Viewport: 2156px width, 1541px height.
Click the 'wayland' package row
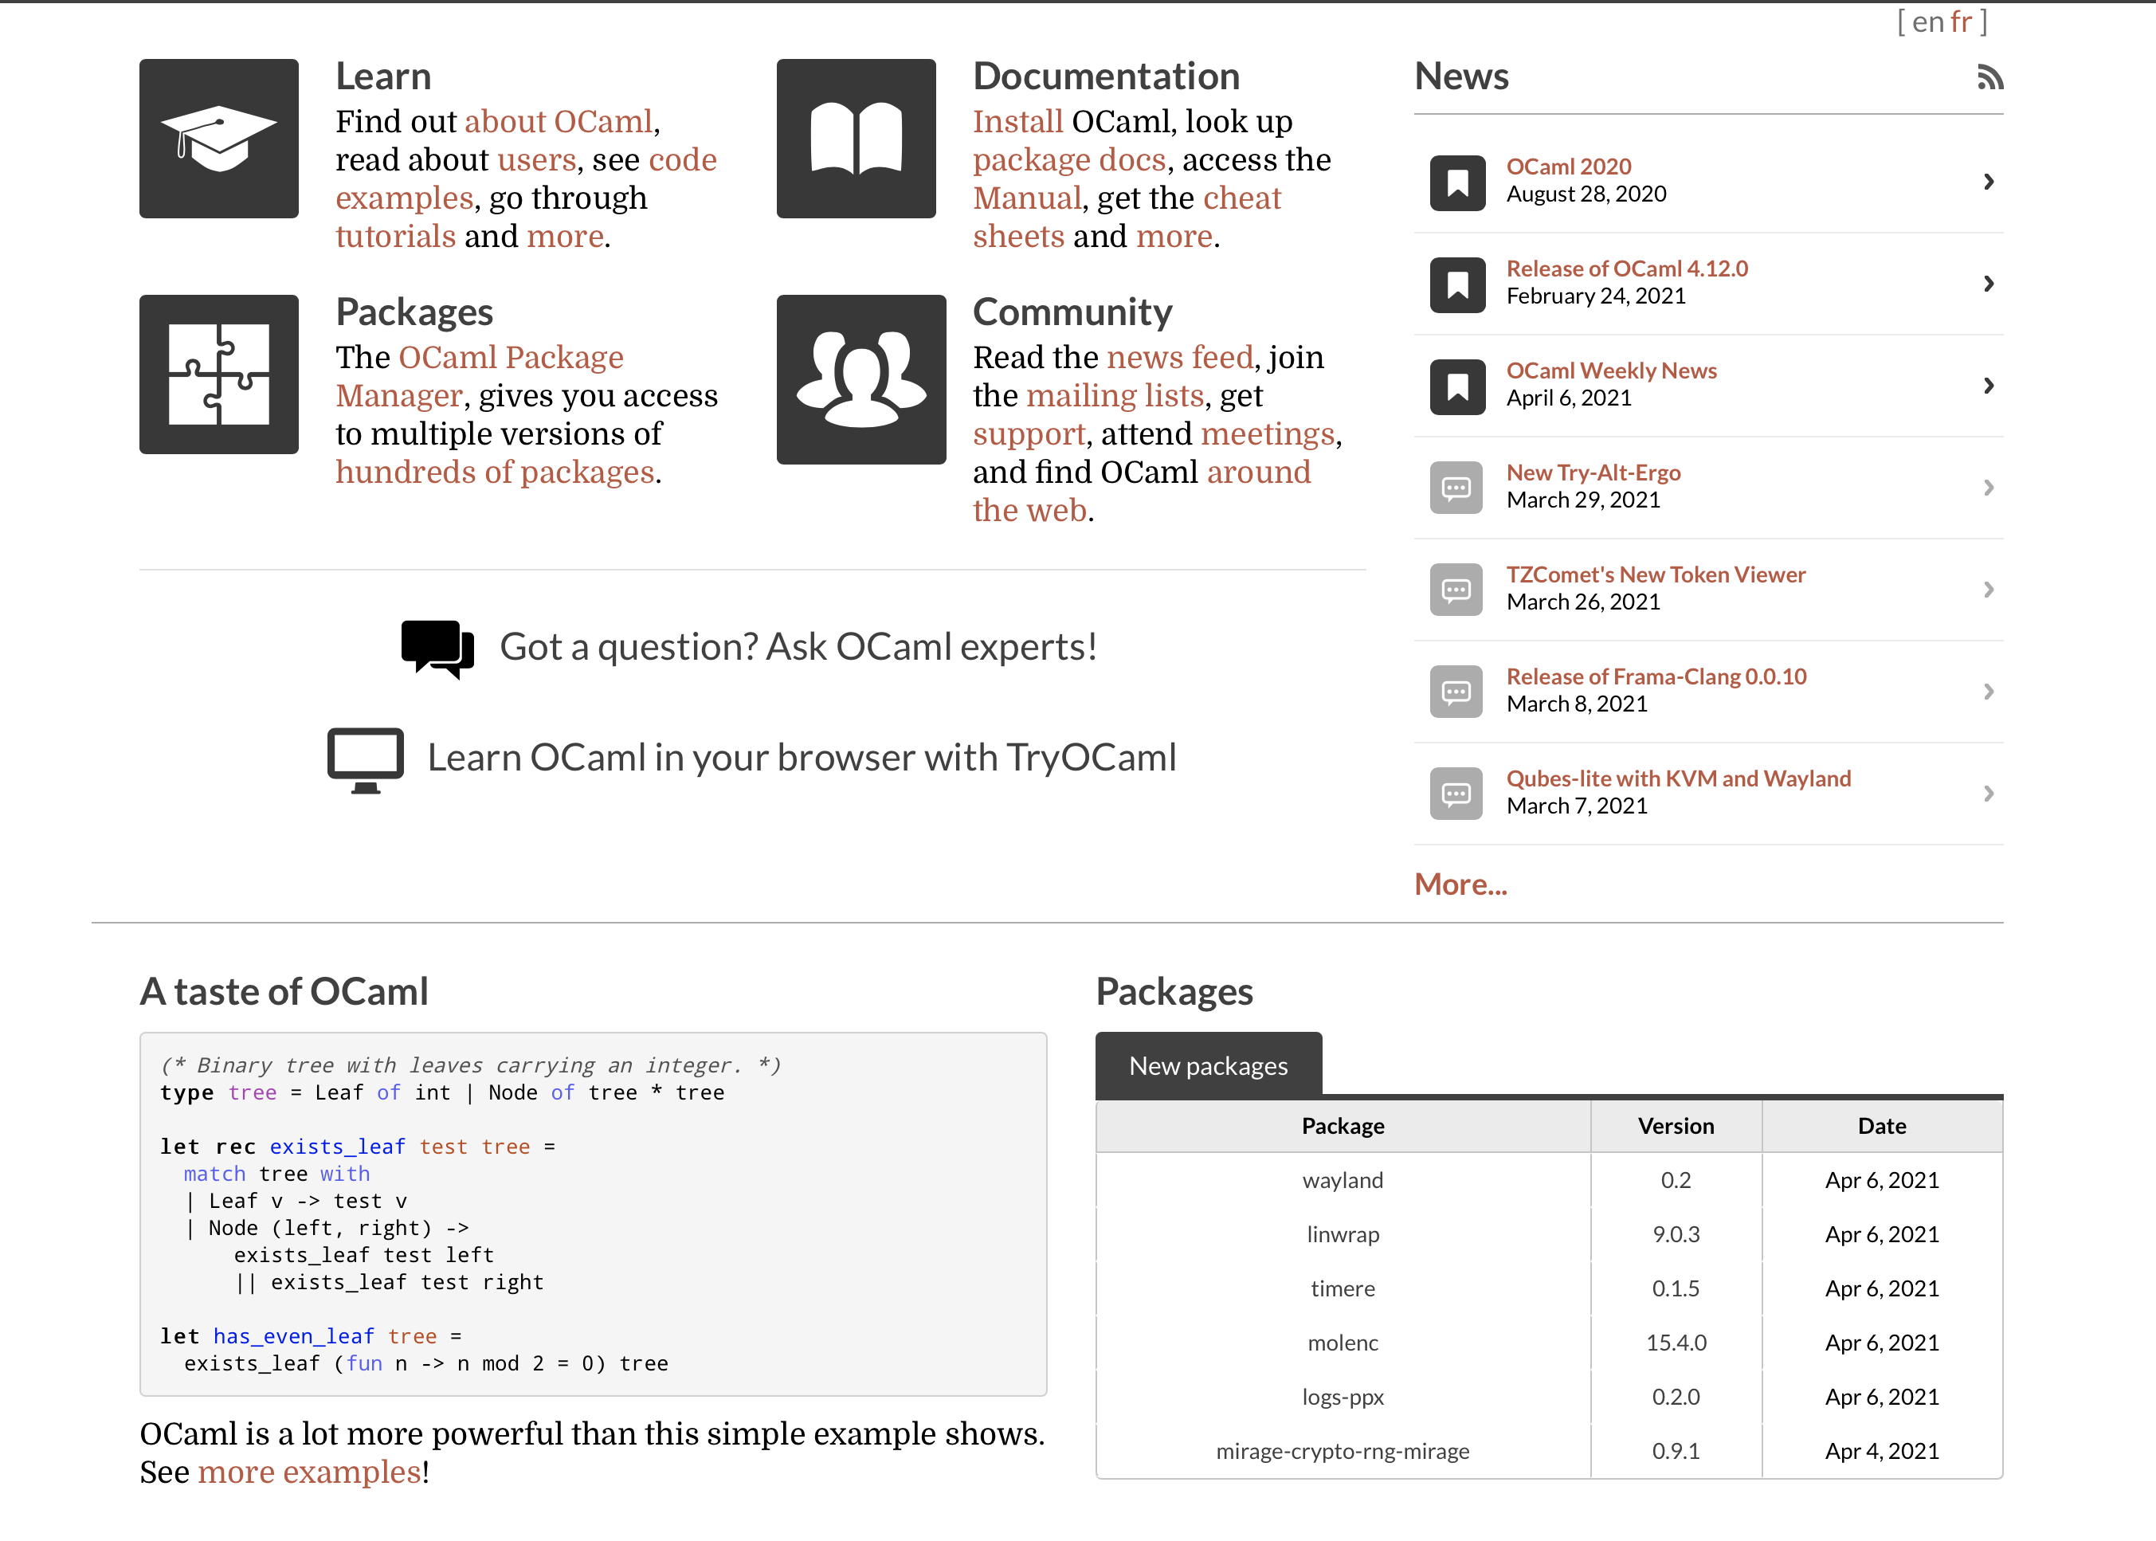coord(1549,1180)
